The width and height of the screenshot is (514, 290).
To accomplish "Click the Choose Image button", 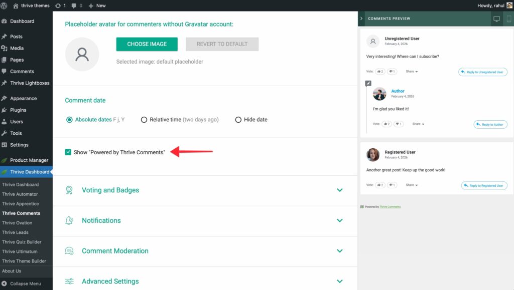I will pos(147,44).
